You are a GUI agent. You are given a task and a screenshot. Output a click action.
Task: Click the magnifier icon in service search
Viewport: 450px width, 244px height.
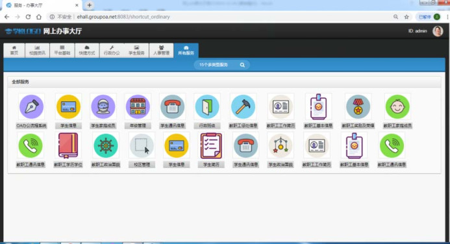pos(242,65)
